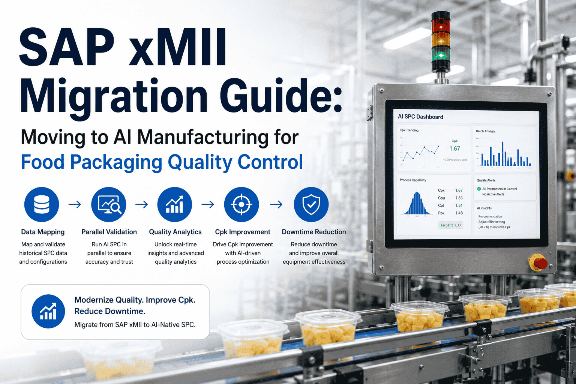Open the Quality Analytics bar chart icon
The height and width of the screenshot is (384, 576).
175,204
